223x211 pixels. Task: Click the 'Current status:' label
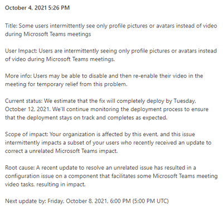[x=24, y=101]
